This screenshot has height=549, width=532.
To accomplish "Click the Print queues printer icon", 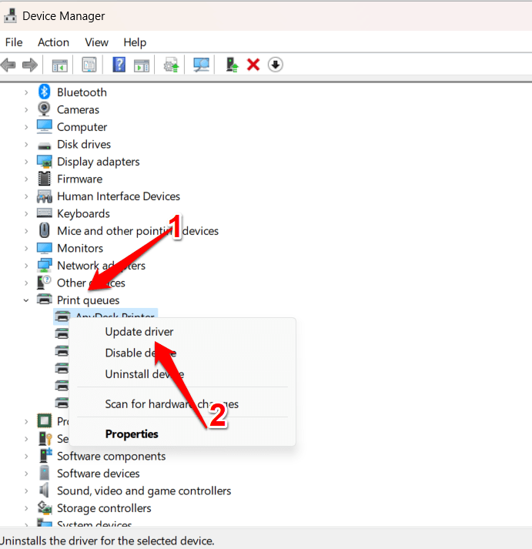I will 45,300.
